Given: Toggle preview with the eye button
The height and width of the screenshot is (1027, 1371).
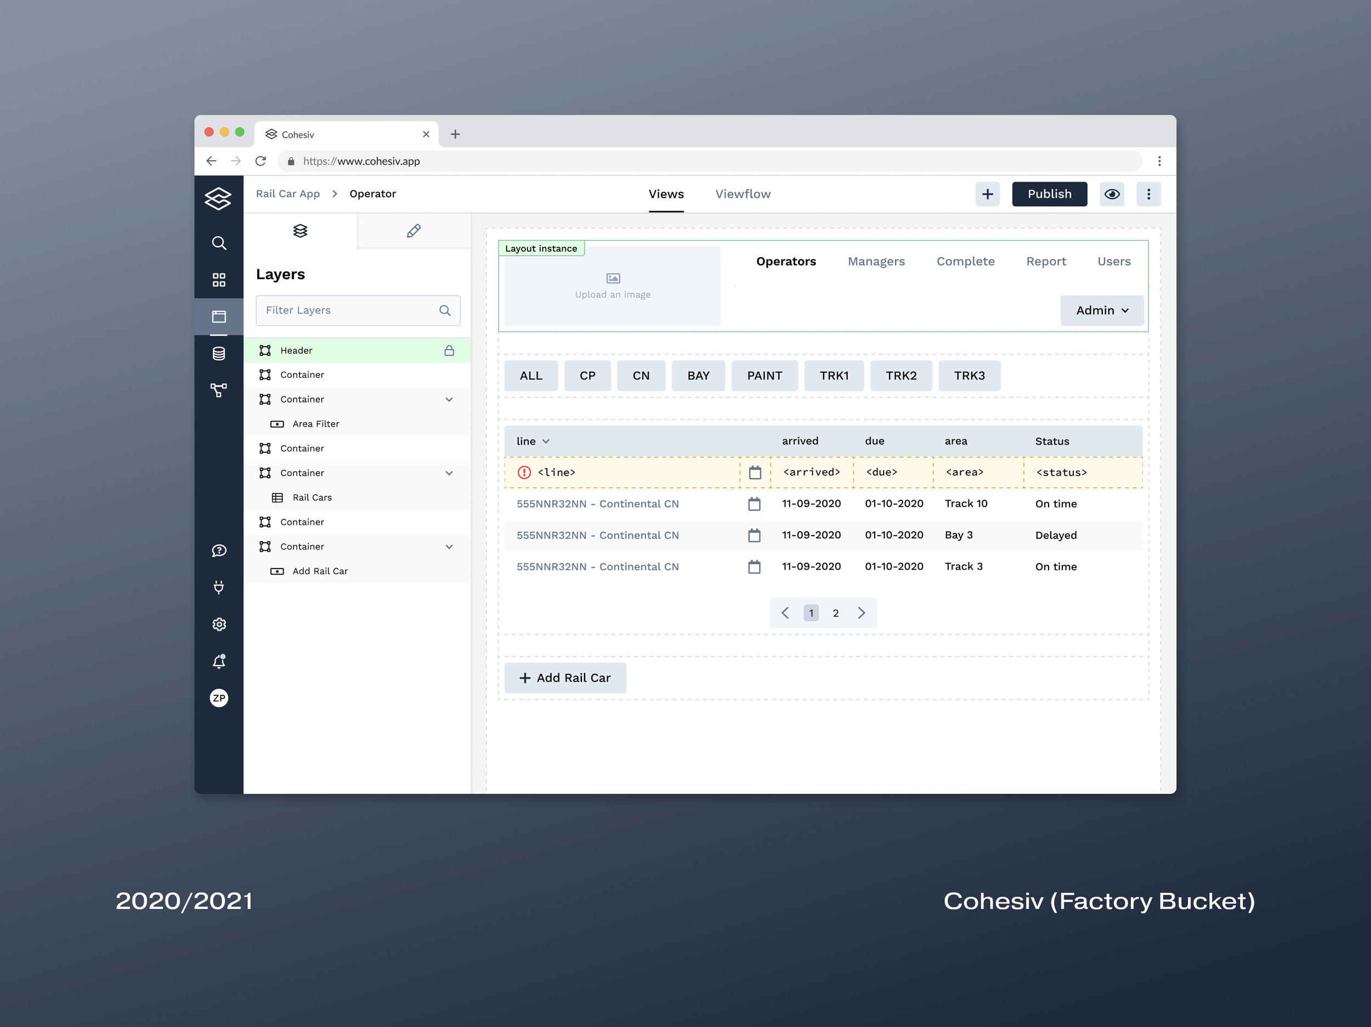Looking at the screenshot, I should pyautogui.click(x=1112, y=194).
